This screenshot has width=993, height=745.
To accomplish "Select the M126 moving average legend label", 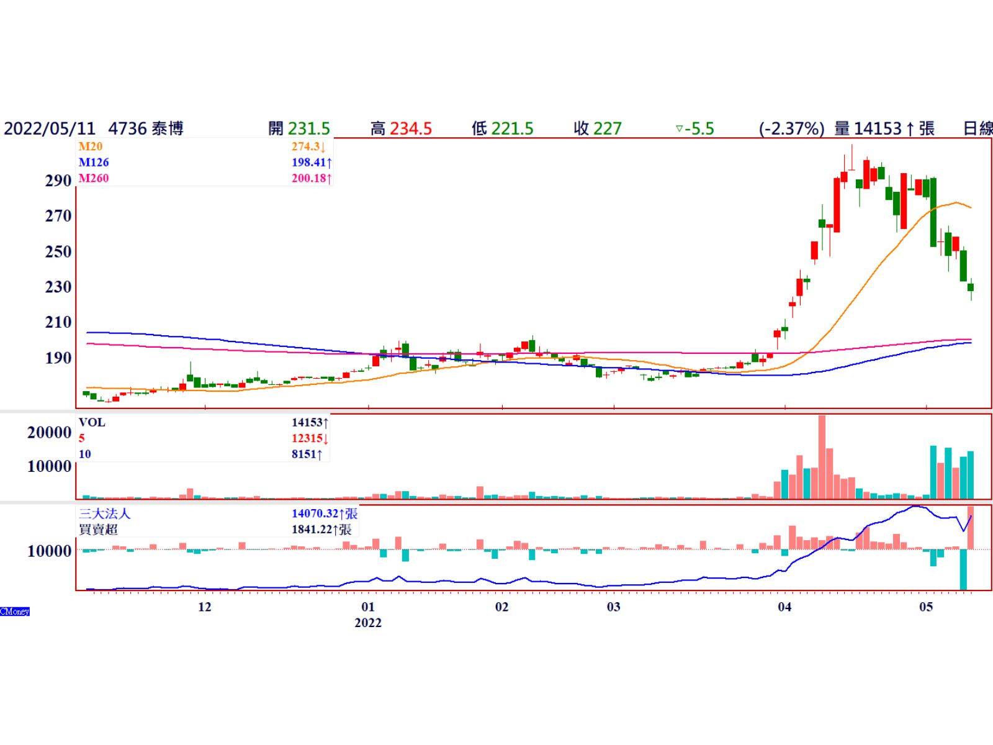I will [x=94, y=163].
